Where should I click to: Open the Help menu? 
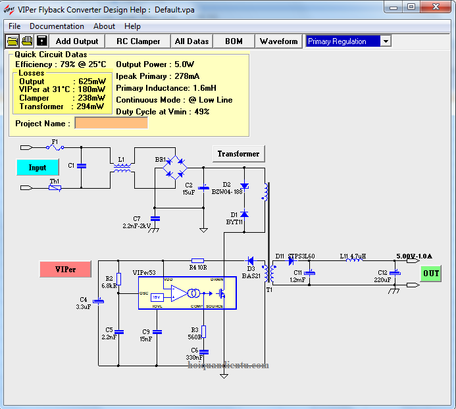tap(132, 26)
